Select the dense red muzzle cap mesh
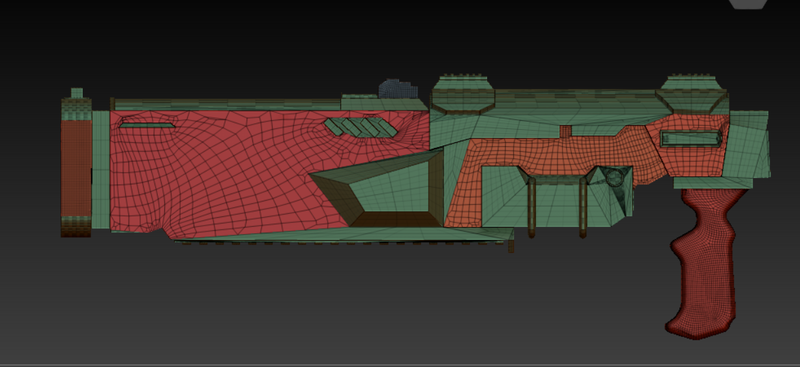This screenshot has height=367, width=800. click(76, 167)
